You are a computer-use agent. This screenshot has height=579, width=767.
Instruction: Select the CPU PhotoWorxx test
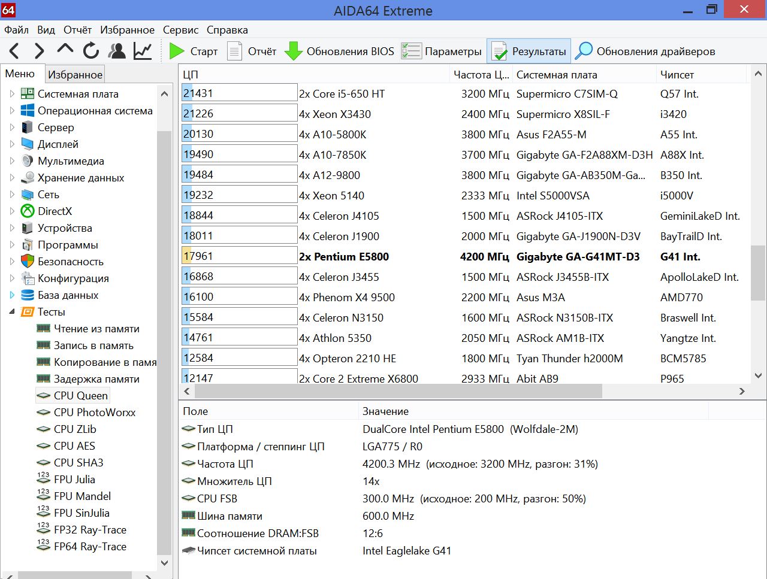(86, 413)
